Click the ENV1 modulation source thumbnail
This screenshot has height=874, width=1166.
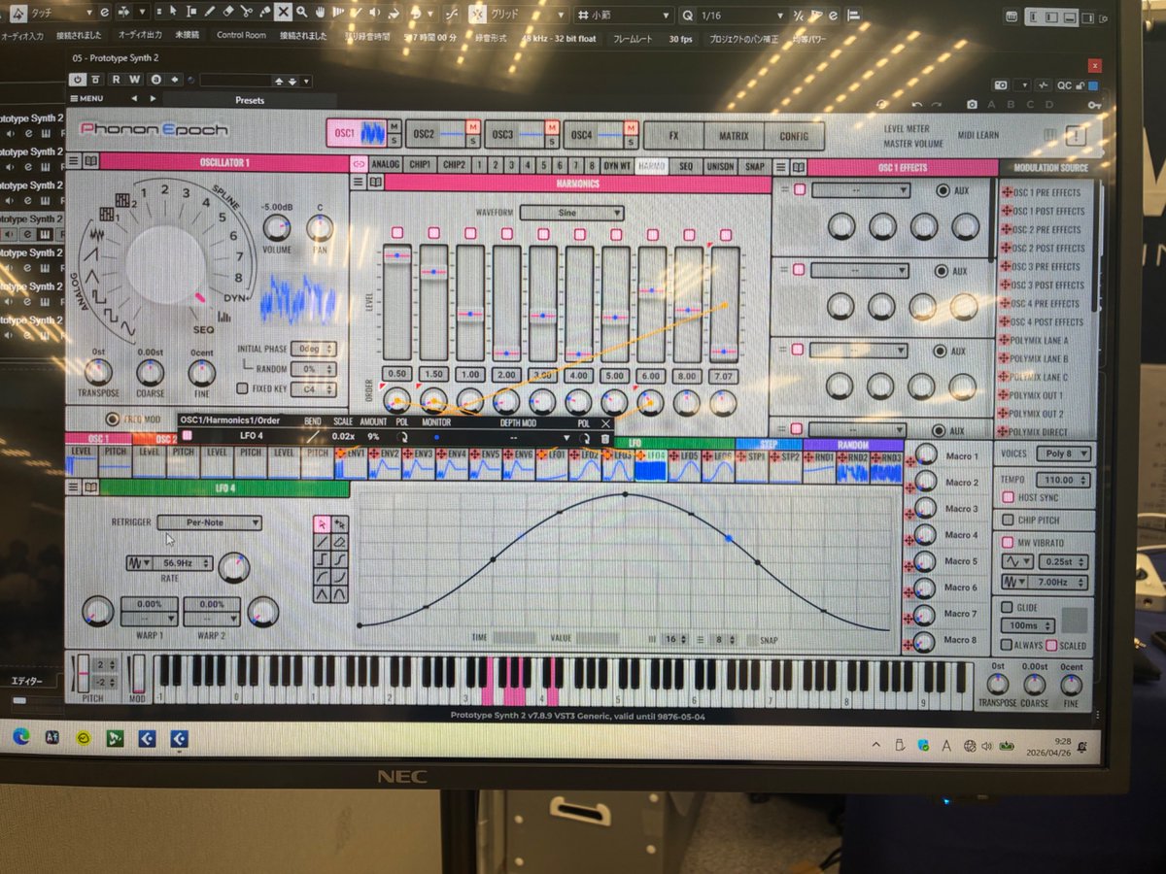click(351, 465)
